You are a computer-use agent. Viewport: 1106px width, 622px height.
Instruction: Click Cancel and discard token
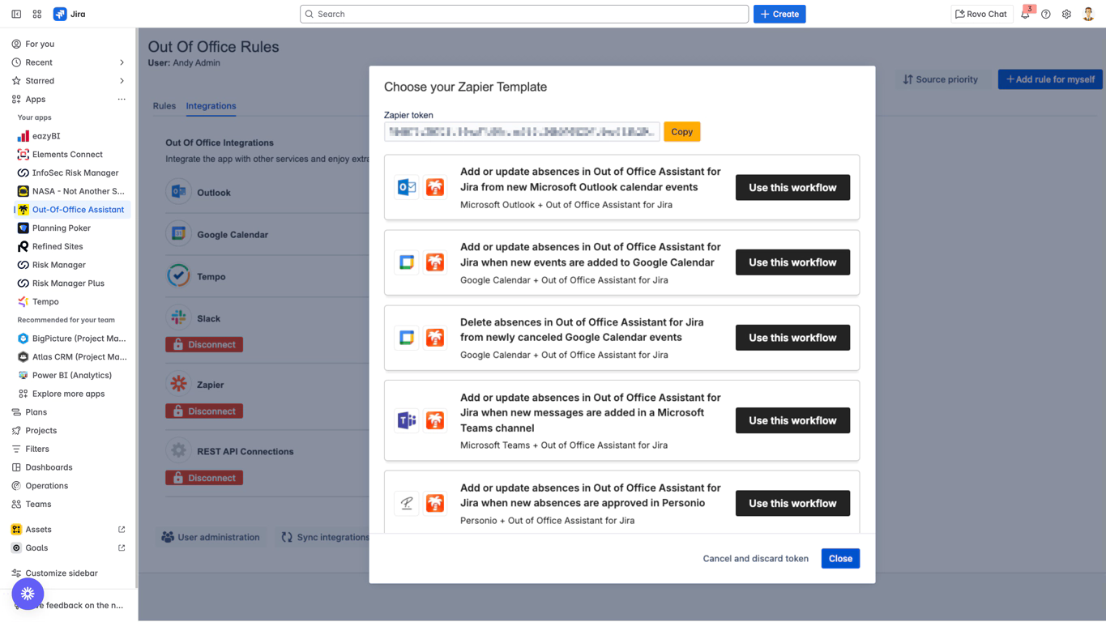[755, 558]
